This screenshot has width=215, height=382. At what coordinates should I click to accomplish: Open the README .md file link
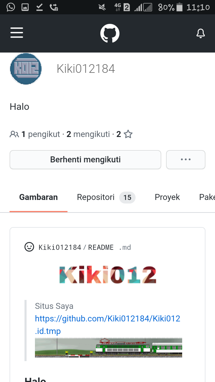pos(109,247)
